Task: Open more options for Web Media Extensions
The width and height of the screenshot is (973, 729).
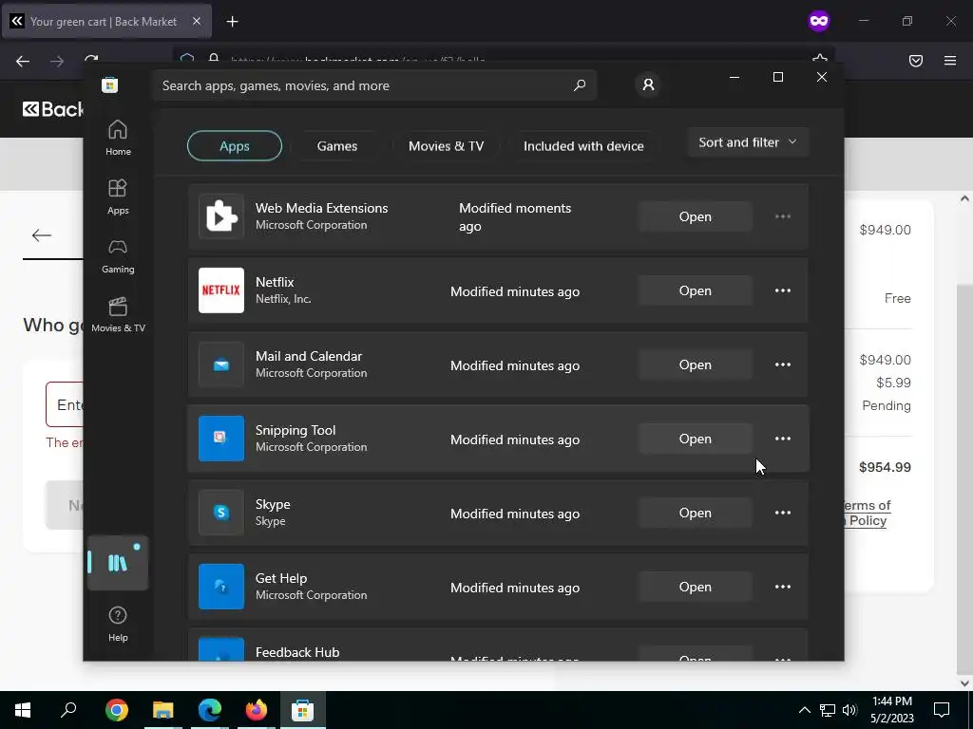Action: (x=783, y=216)
